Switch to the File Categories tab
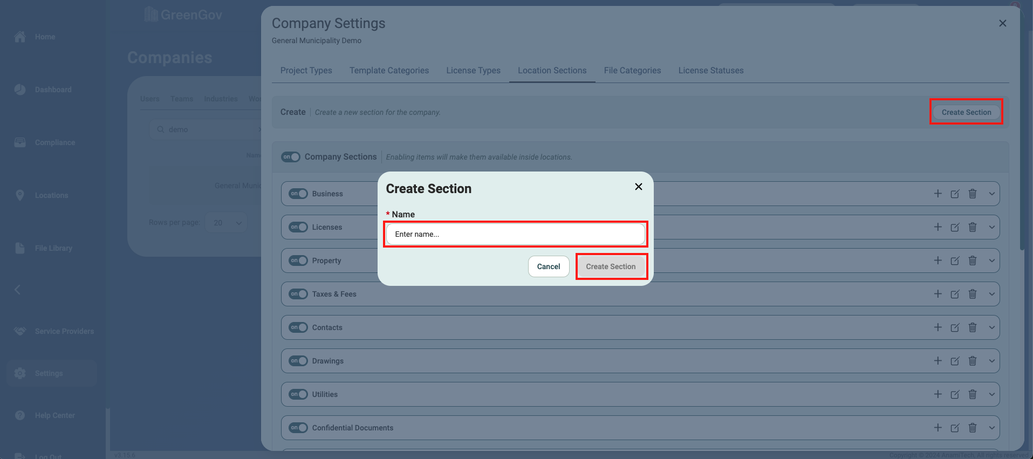Viewport: 1033px width, 459px height. point(632,71)
